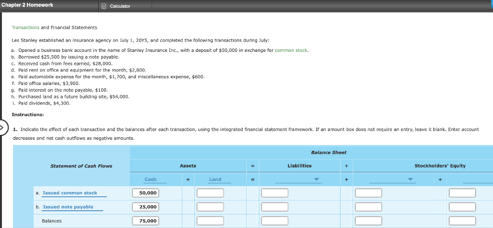
Task: Select the Chapter 2 Homework title
Action: pyautogui.click(x=27, y=5)
